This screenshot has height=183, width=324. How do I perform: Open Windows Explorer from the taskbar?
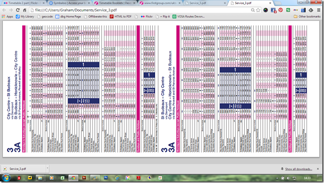pyautogui.click(x=40, y=178)
